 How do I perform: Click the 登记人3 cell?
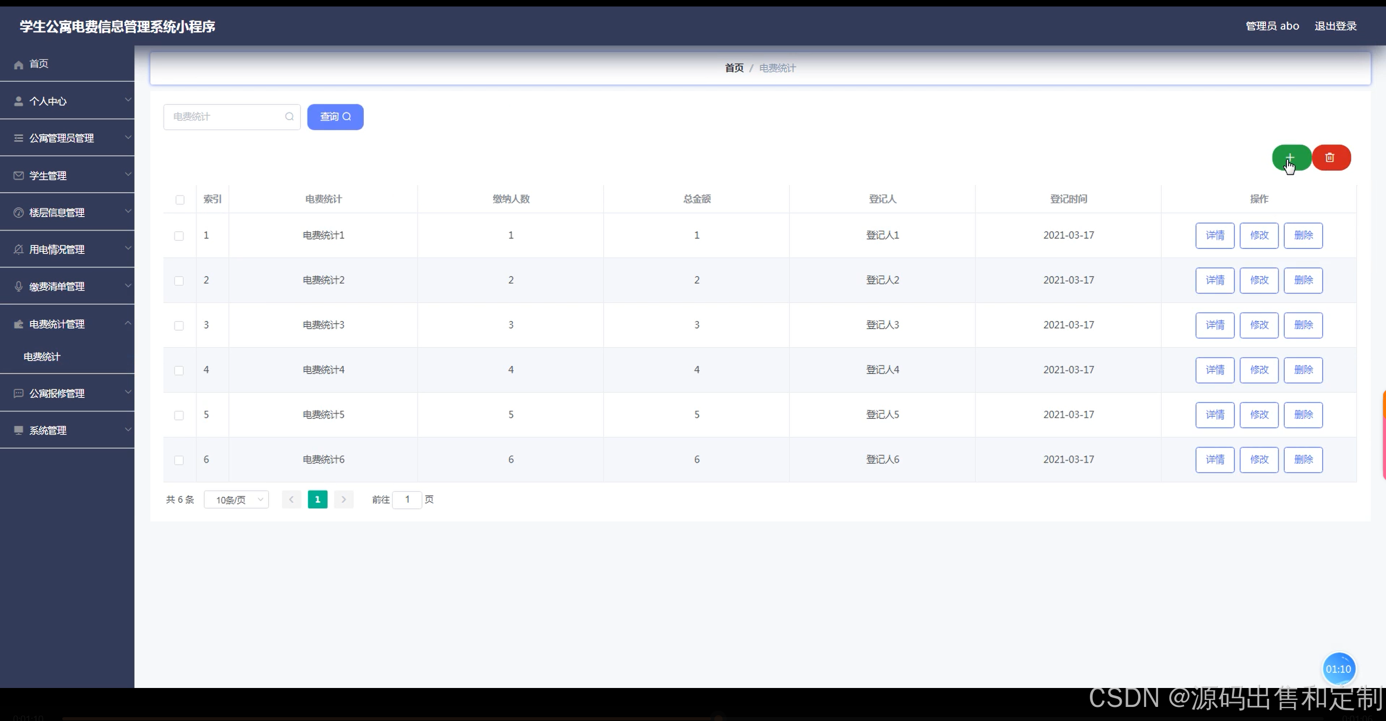(882, 325)
